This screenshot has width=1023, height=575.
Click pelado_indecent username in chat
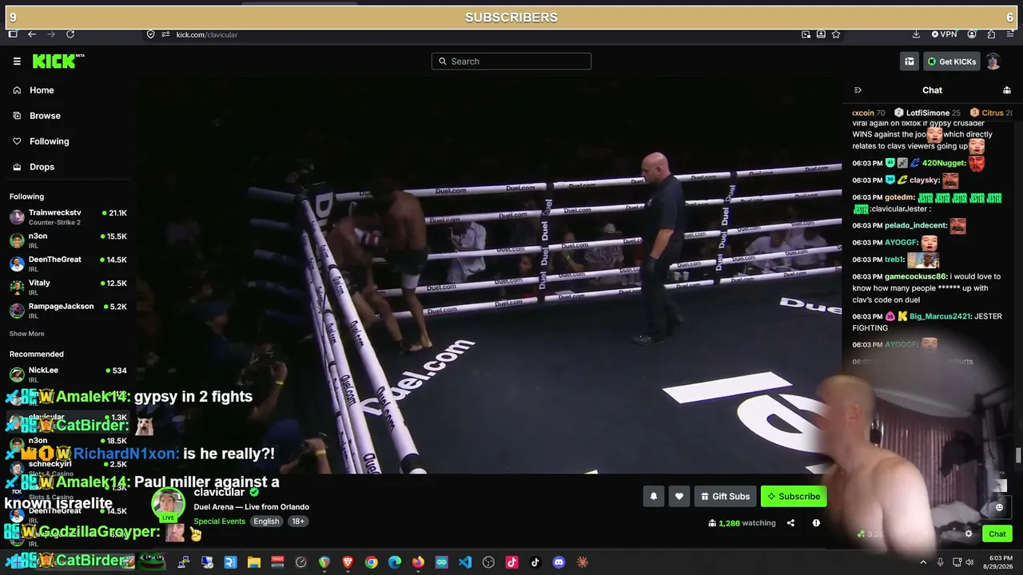(x=916, y=226)
